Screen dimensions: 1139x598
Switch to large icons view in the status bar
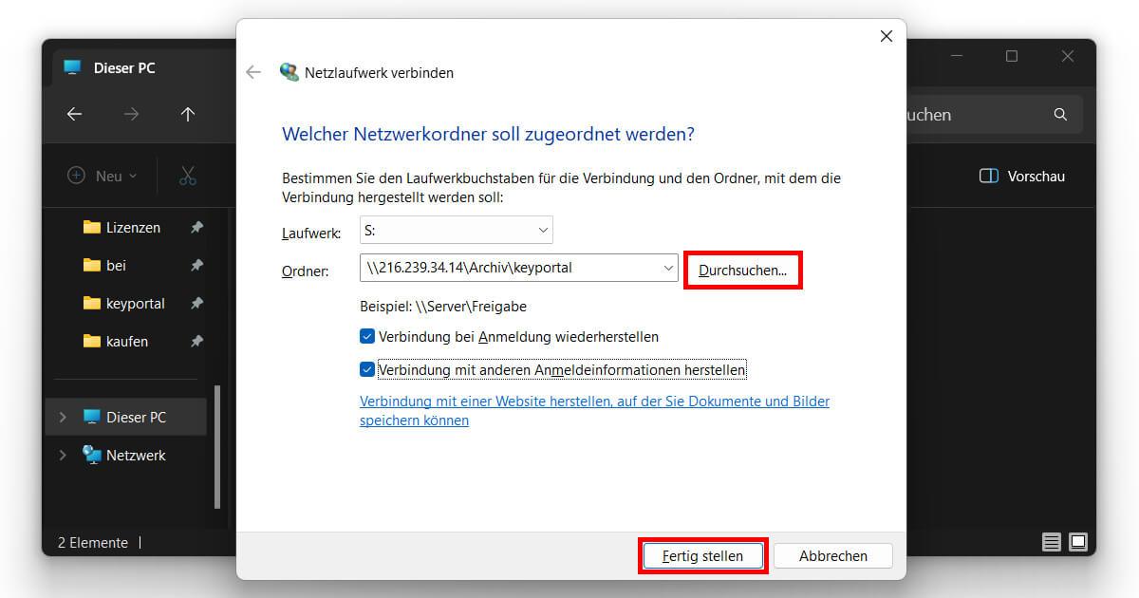(x=1078, y=542)
